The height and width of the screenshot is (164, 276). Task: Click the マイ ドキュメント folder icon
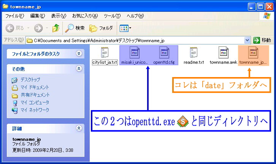(15, 88)
